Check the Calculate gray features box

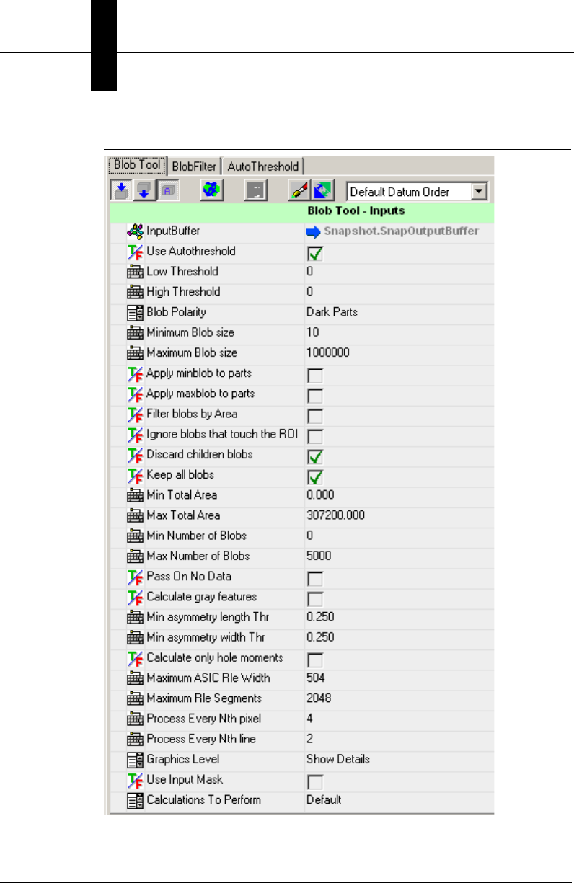coord(314,599)
